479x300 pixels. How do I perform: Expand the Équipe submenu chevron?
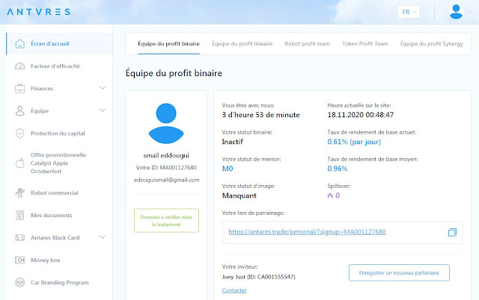pos(103,110)
